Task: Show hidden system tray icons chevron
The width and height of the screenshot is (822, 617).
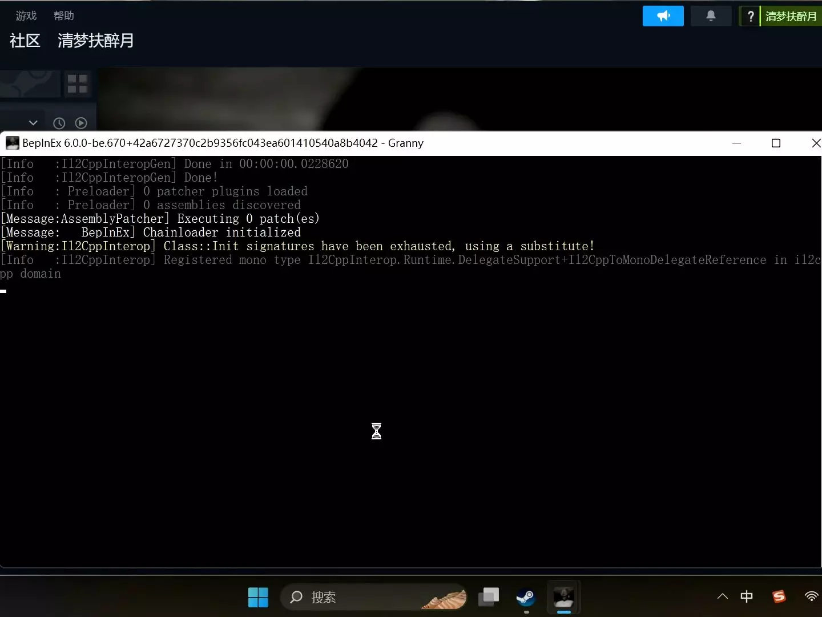Action: click(x=723, y=596)
